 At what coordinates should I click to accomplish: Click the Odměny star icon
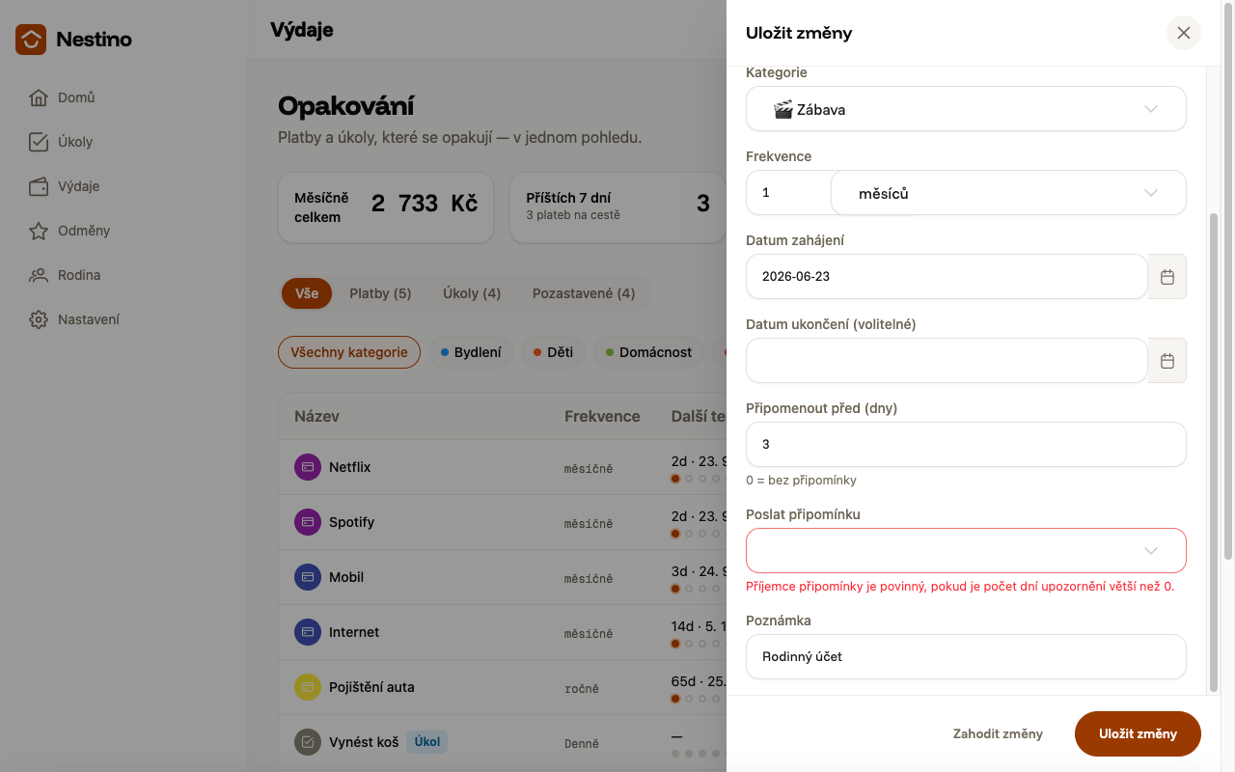(x=39, y=231)
